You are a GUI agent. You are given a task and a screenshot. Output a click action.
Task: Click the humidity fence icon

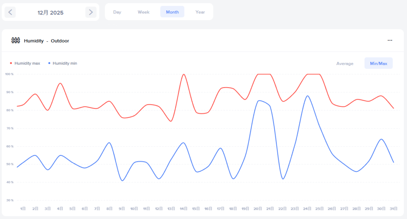pyautogui.click(x=16, y=40)
